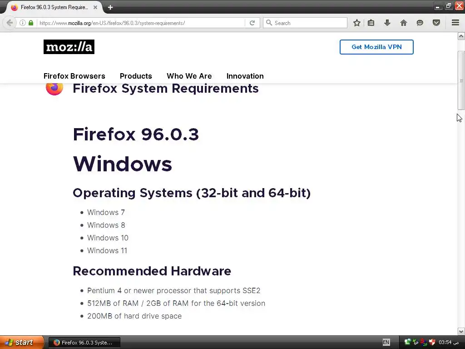Select the Firefox 96.0.3 System Requirements tab

(x=54, y=7)
